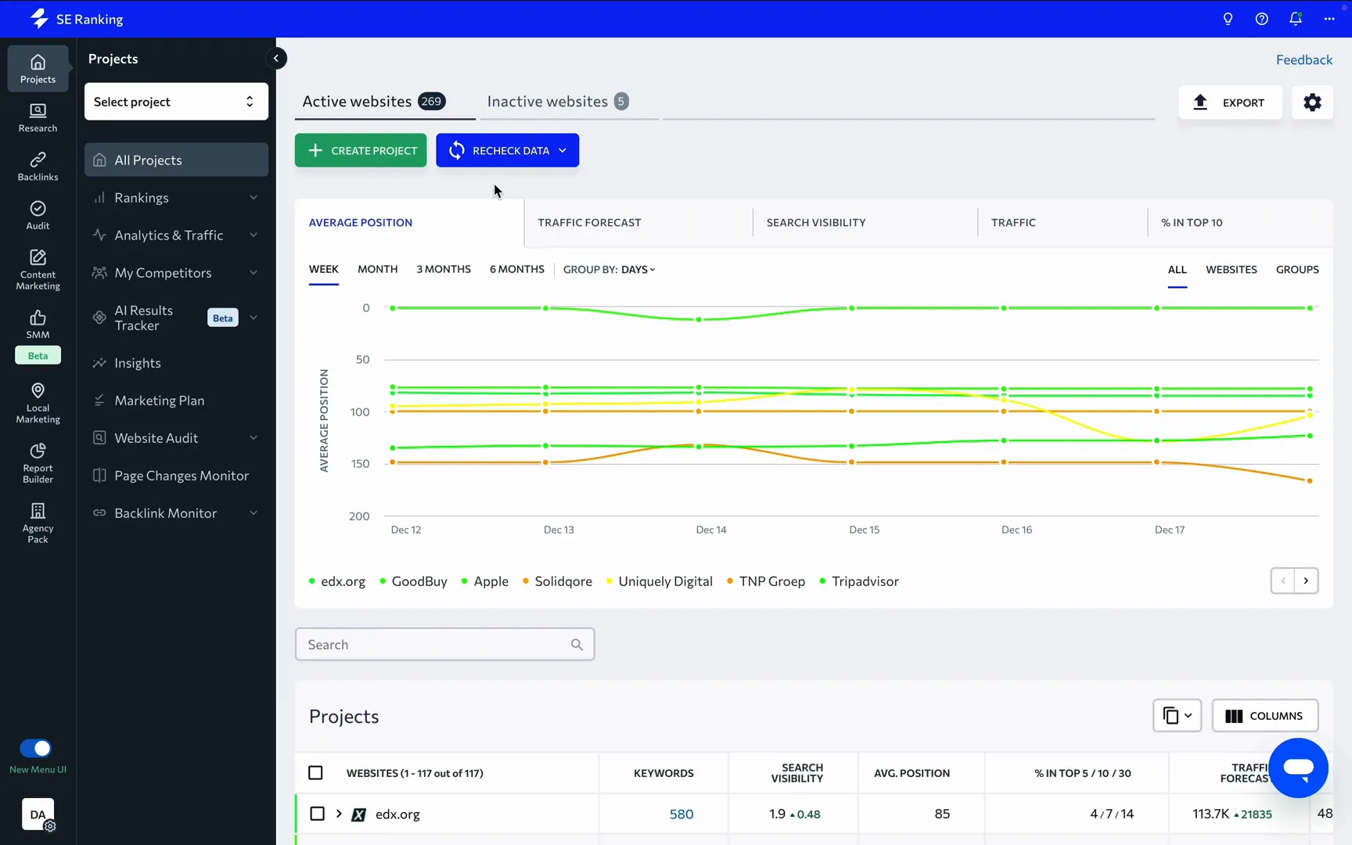The image size is (1352, 845).
Task: Open the Columns button
Action: point(1264,716)
